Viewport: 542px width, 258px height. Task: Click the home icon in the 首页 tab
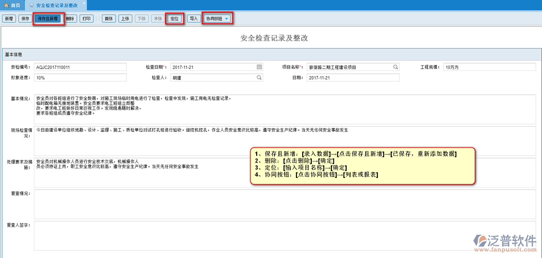[x=6, y=5]
